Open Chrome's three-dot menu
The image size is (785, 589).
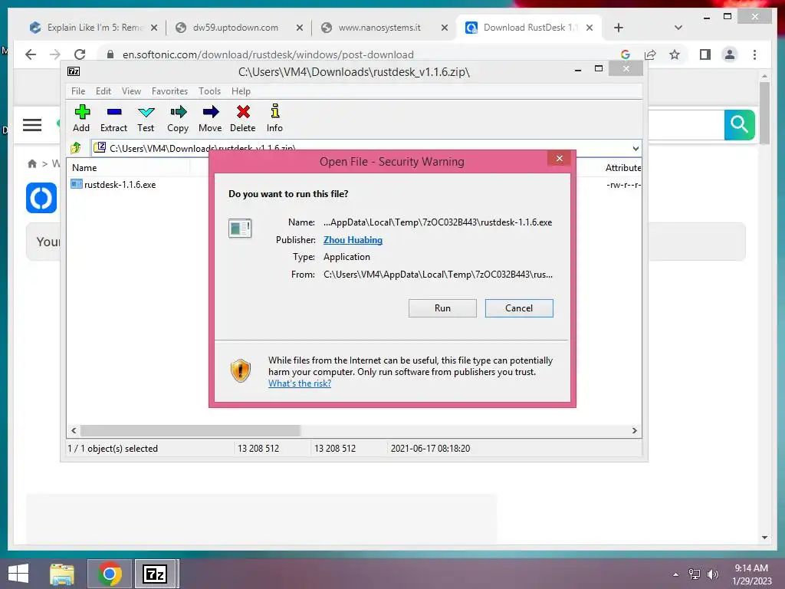coord(754,54)
